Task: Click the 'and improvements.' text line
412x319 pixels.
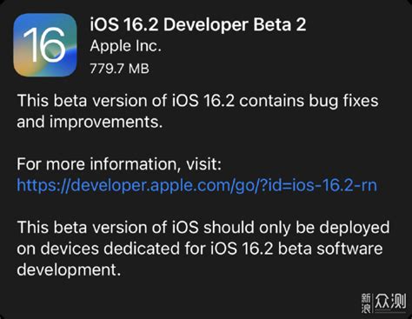Action: coord(90,123)
